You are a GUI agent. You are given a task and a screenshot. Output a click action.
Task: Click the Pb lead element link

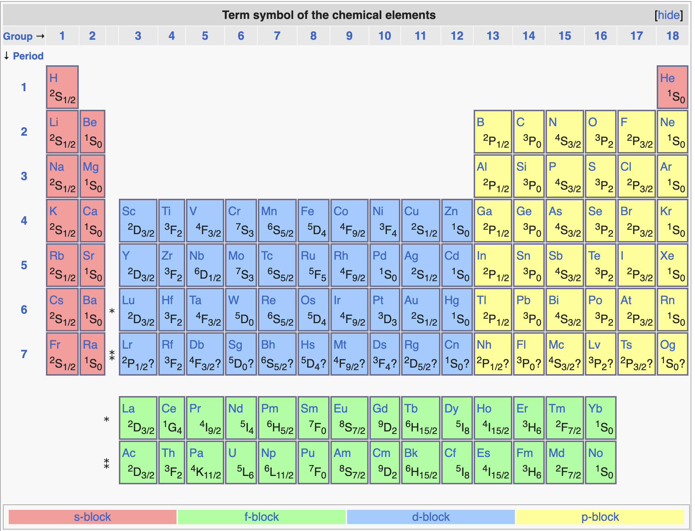523,300
